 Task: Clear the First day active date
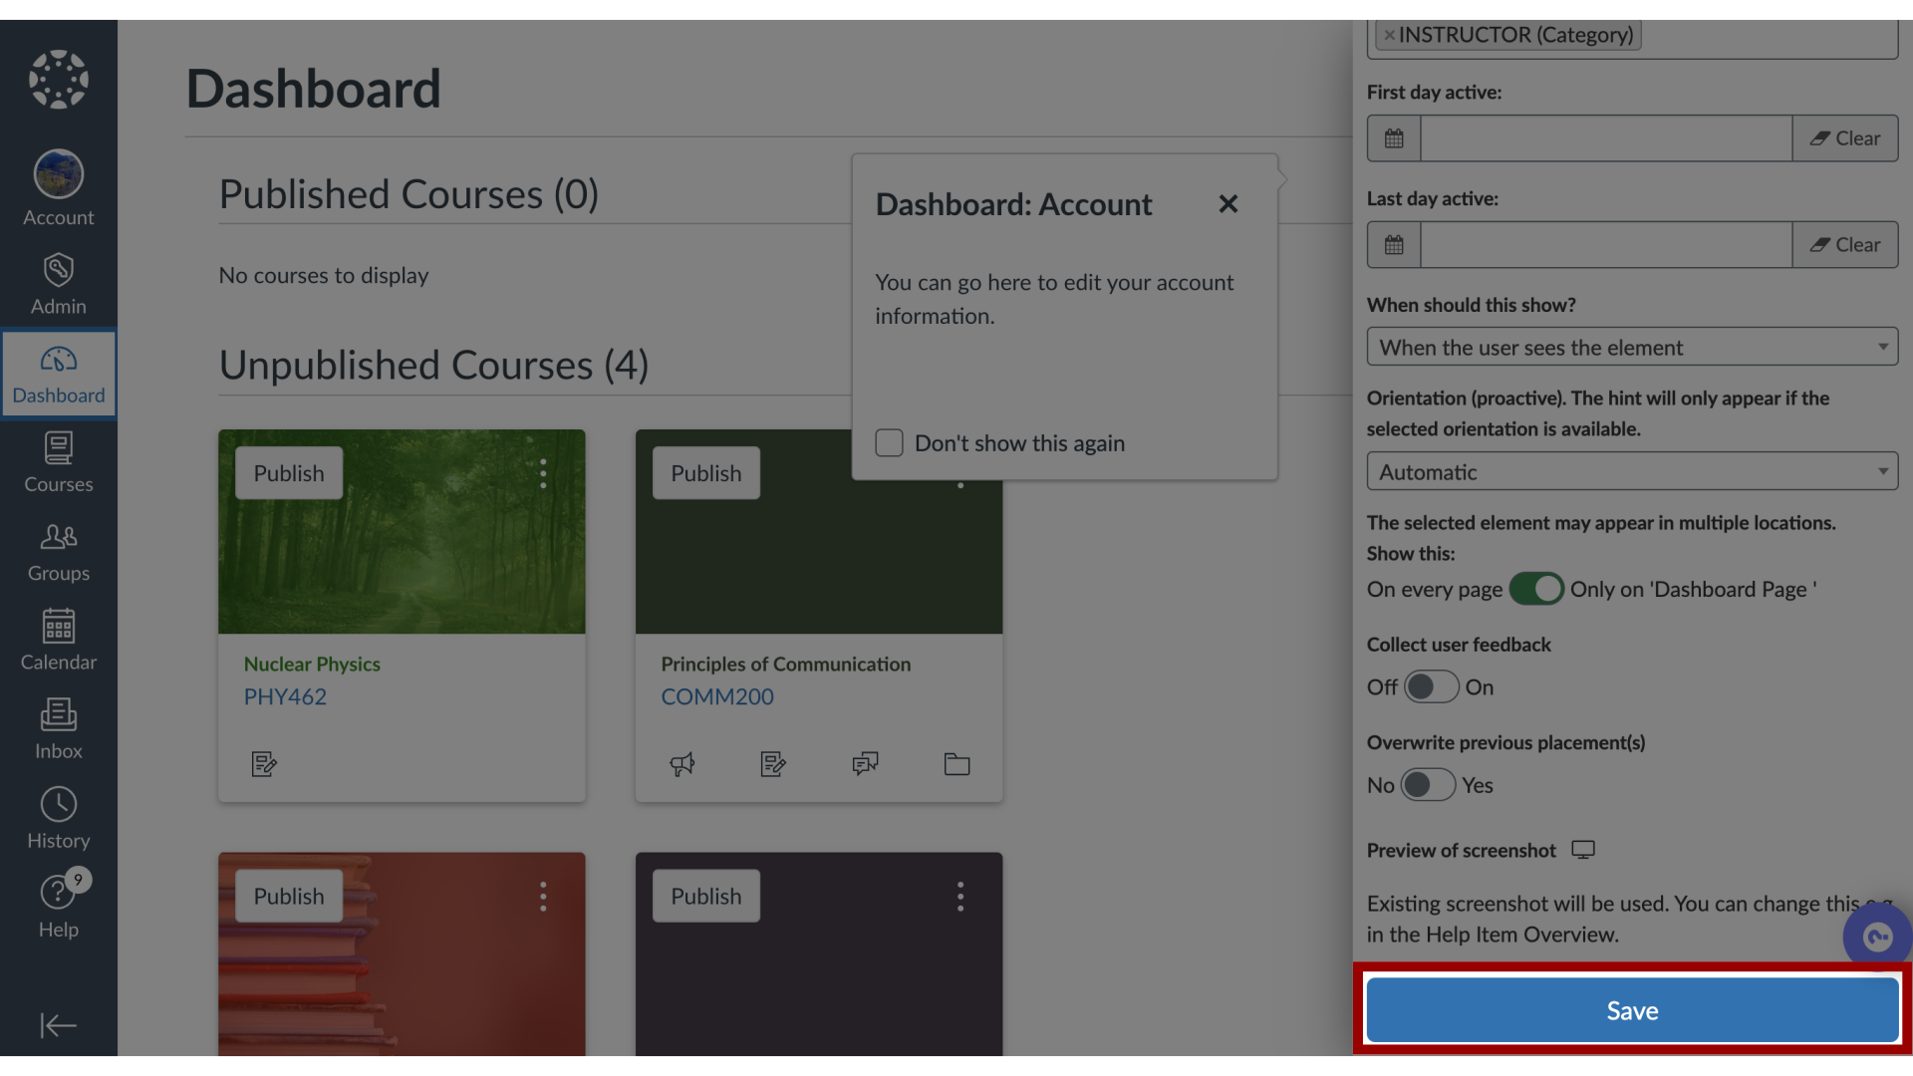tap(1845, 138)
